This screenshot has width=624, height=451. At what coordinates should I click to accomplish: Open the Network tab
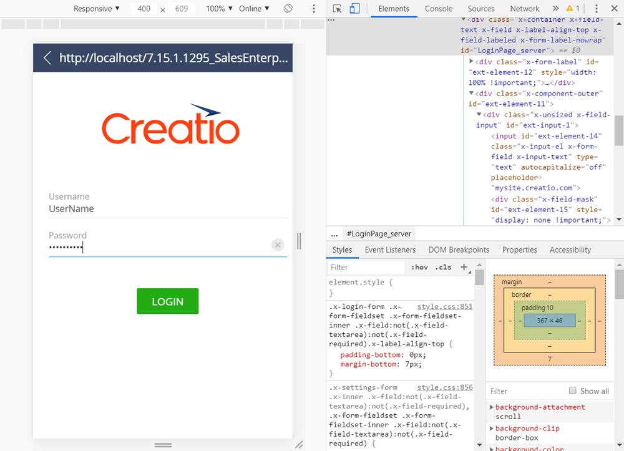click(x=525, y=8)
